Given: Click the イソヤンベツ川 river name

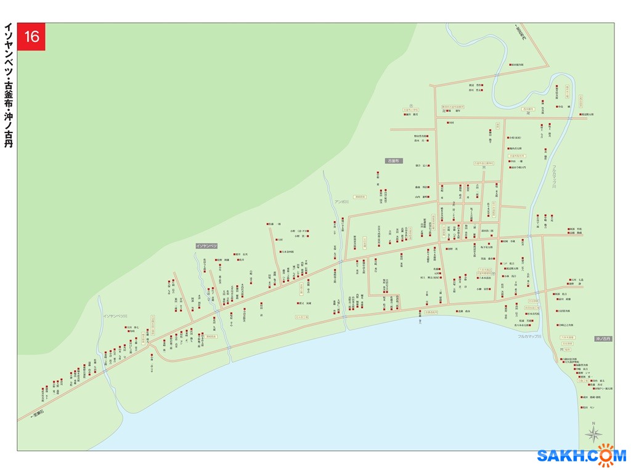Looking at the screenshot, I should pos(115,316).
